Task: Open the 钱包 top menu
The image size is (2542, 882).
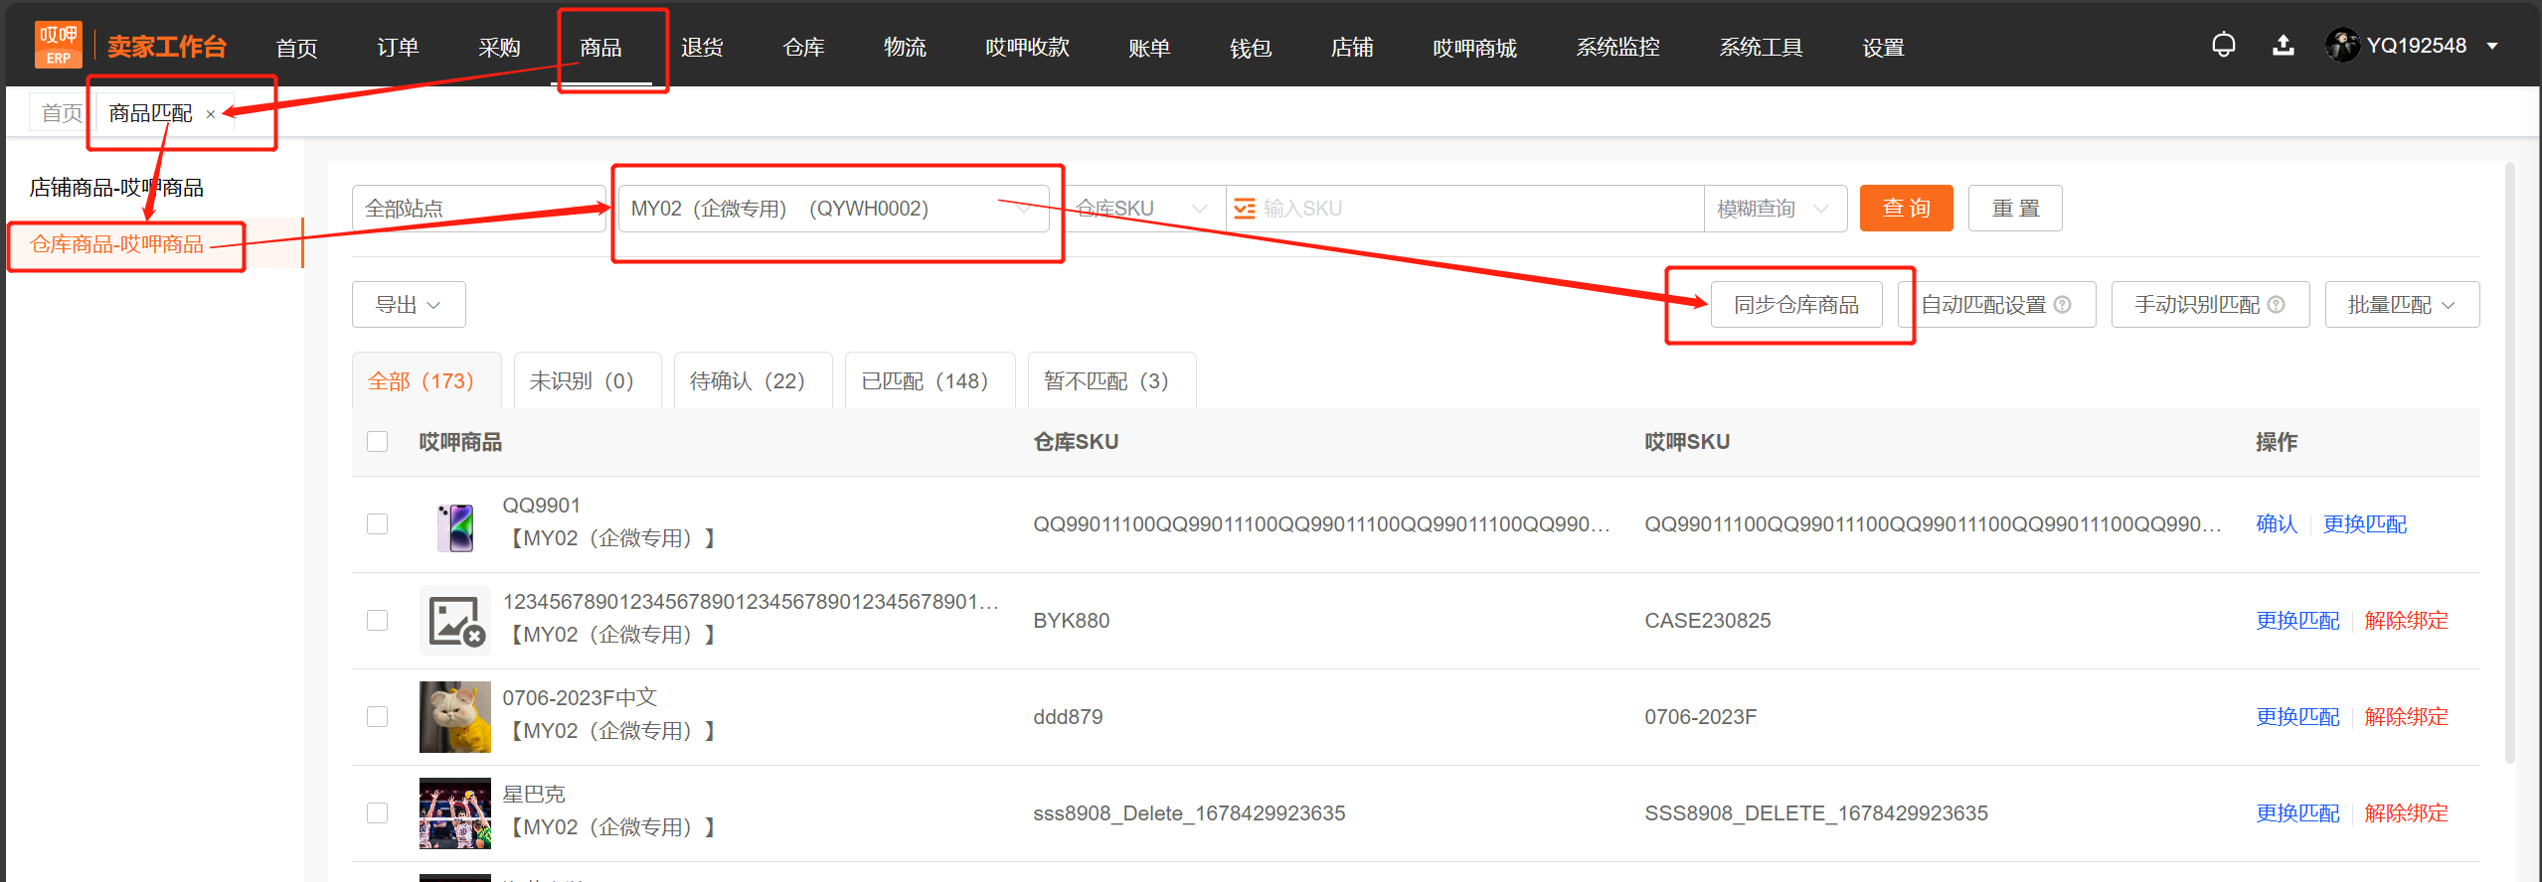Action: 1251,48
